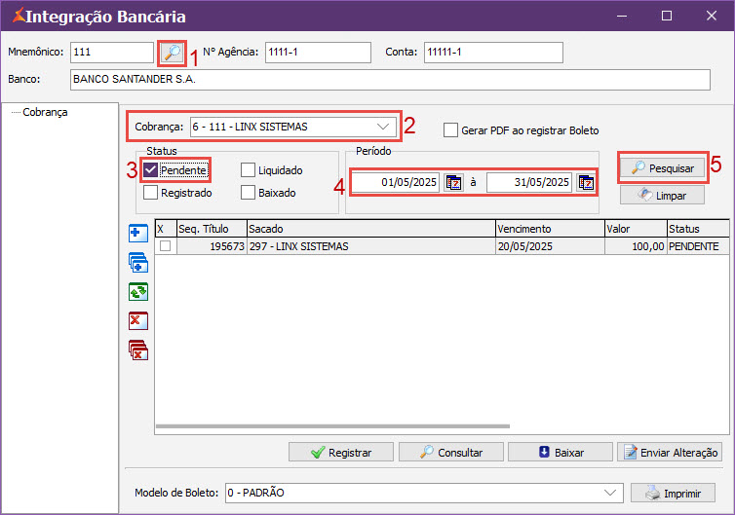This screenshot has height=515, width=735.
Task: Click the period start date field 01/05/2025
Action: (396, 182)
